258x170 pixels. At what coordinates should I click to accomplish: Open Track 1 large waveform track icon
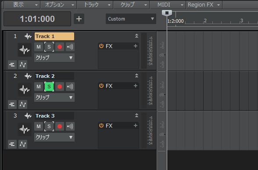(25, 50)
